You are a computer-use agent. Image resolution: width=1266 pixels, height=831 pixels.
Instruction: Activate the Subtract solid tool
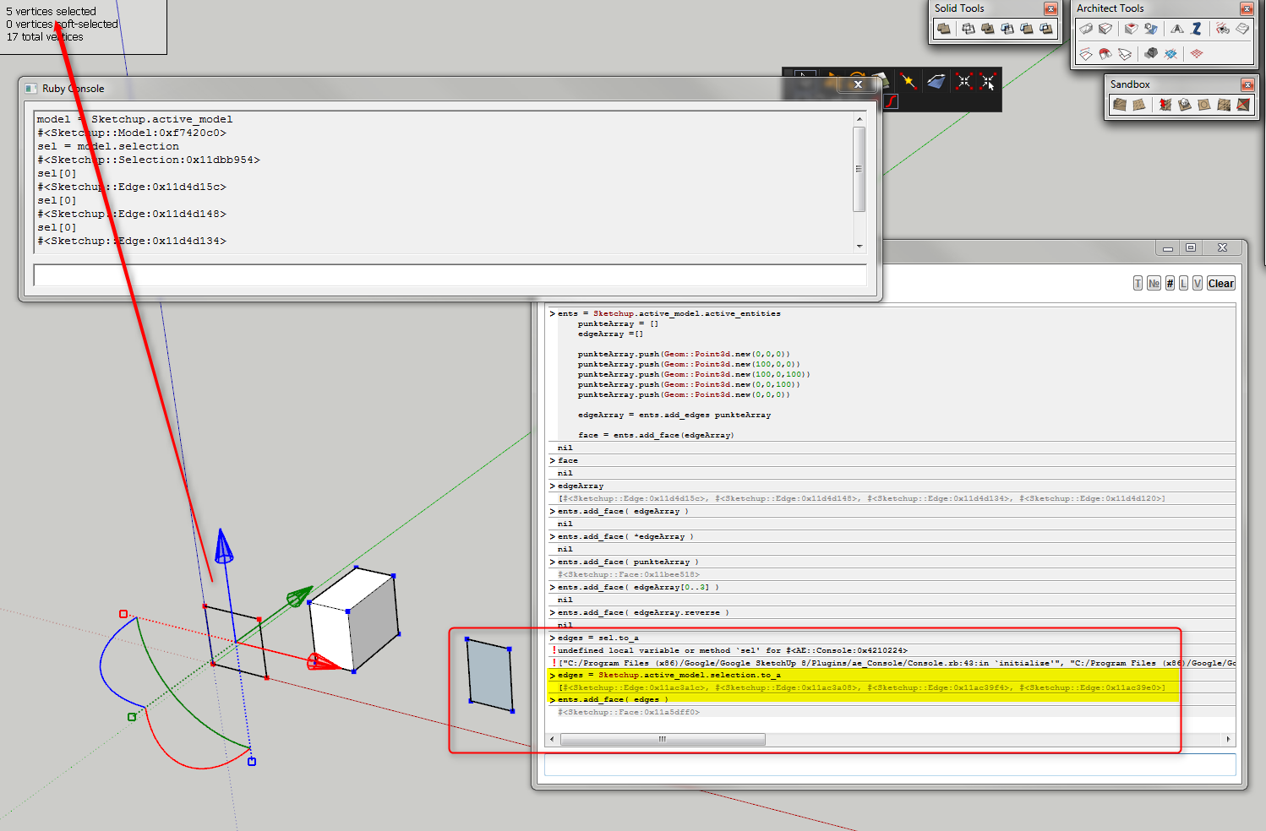(1007, 29)
